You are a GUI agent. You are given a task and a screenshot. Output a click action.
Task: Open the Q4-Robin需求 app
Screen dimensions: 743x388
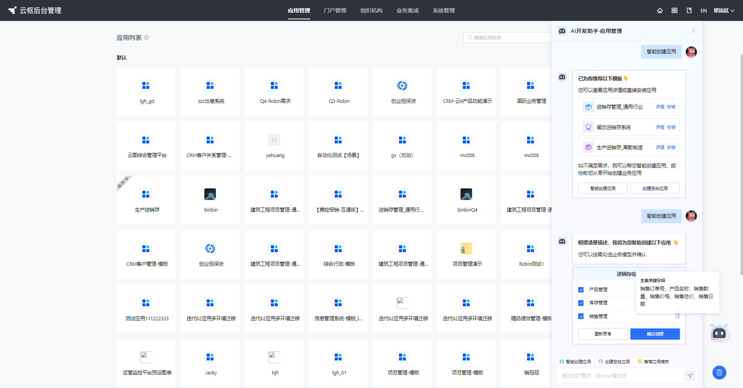(x=274, y=92)
